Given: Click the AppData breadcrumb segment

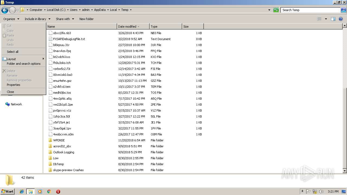Looking at the screenshot, I should (x=100, y=10).
